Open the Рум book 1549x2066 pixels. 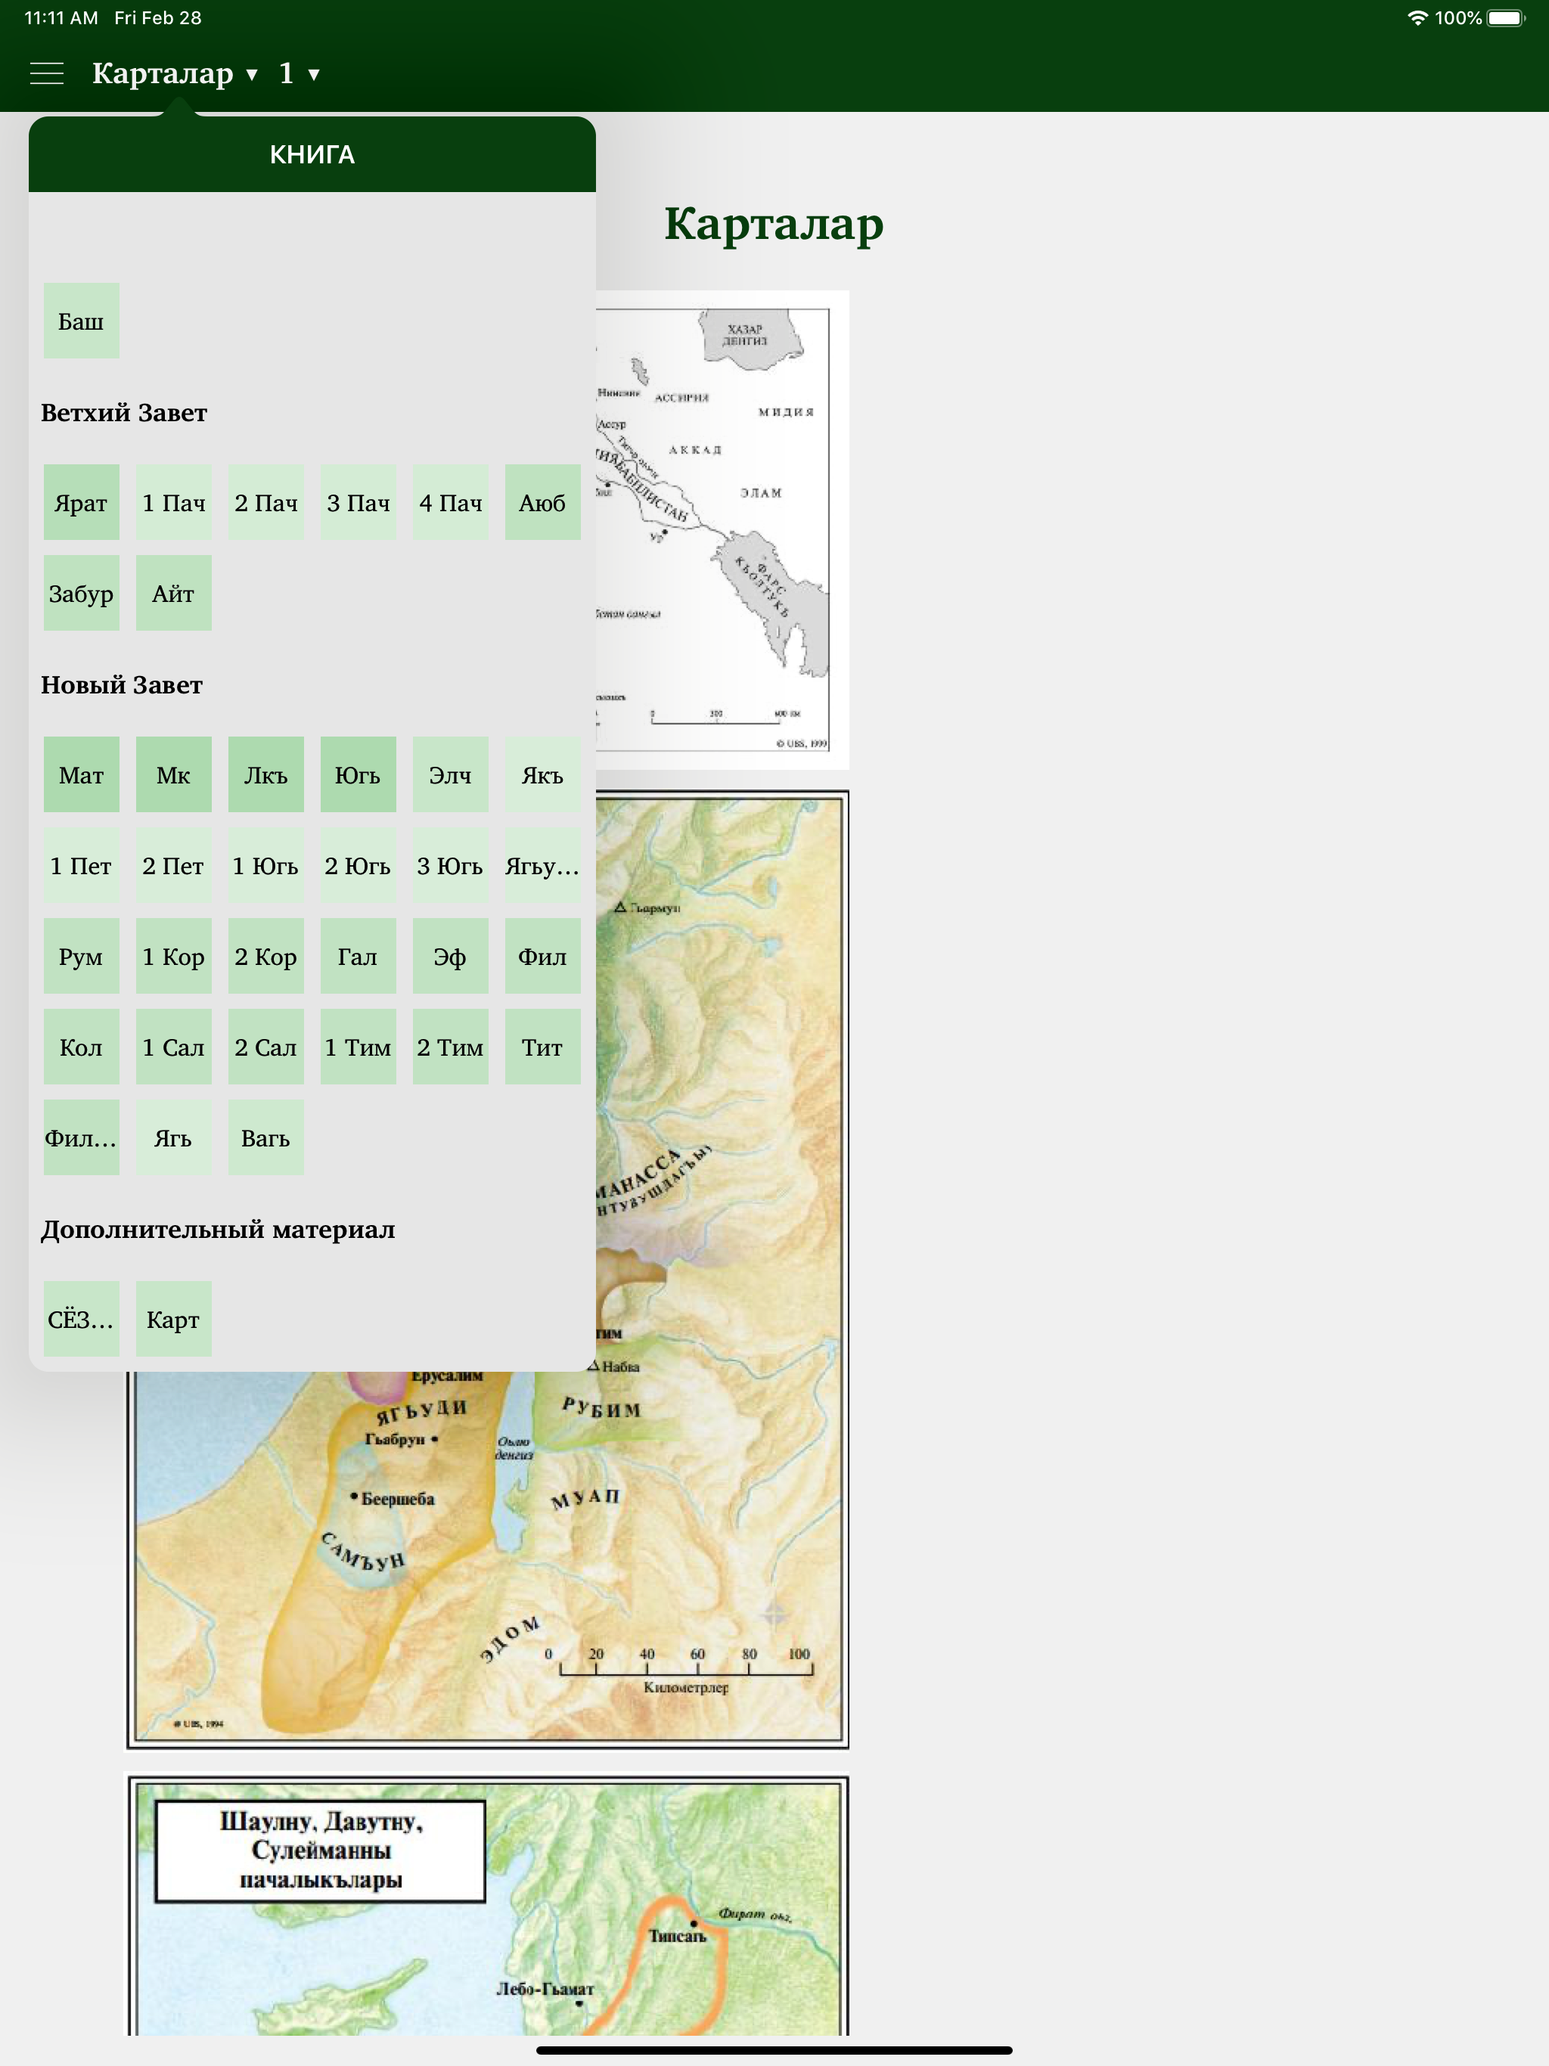(x=81, y=955)
